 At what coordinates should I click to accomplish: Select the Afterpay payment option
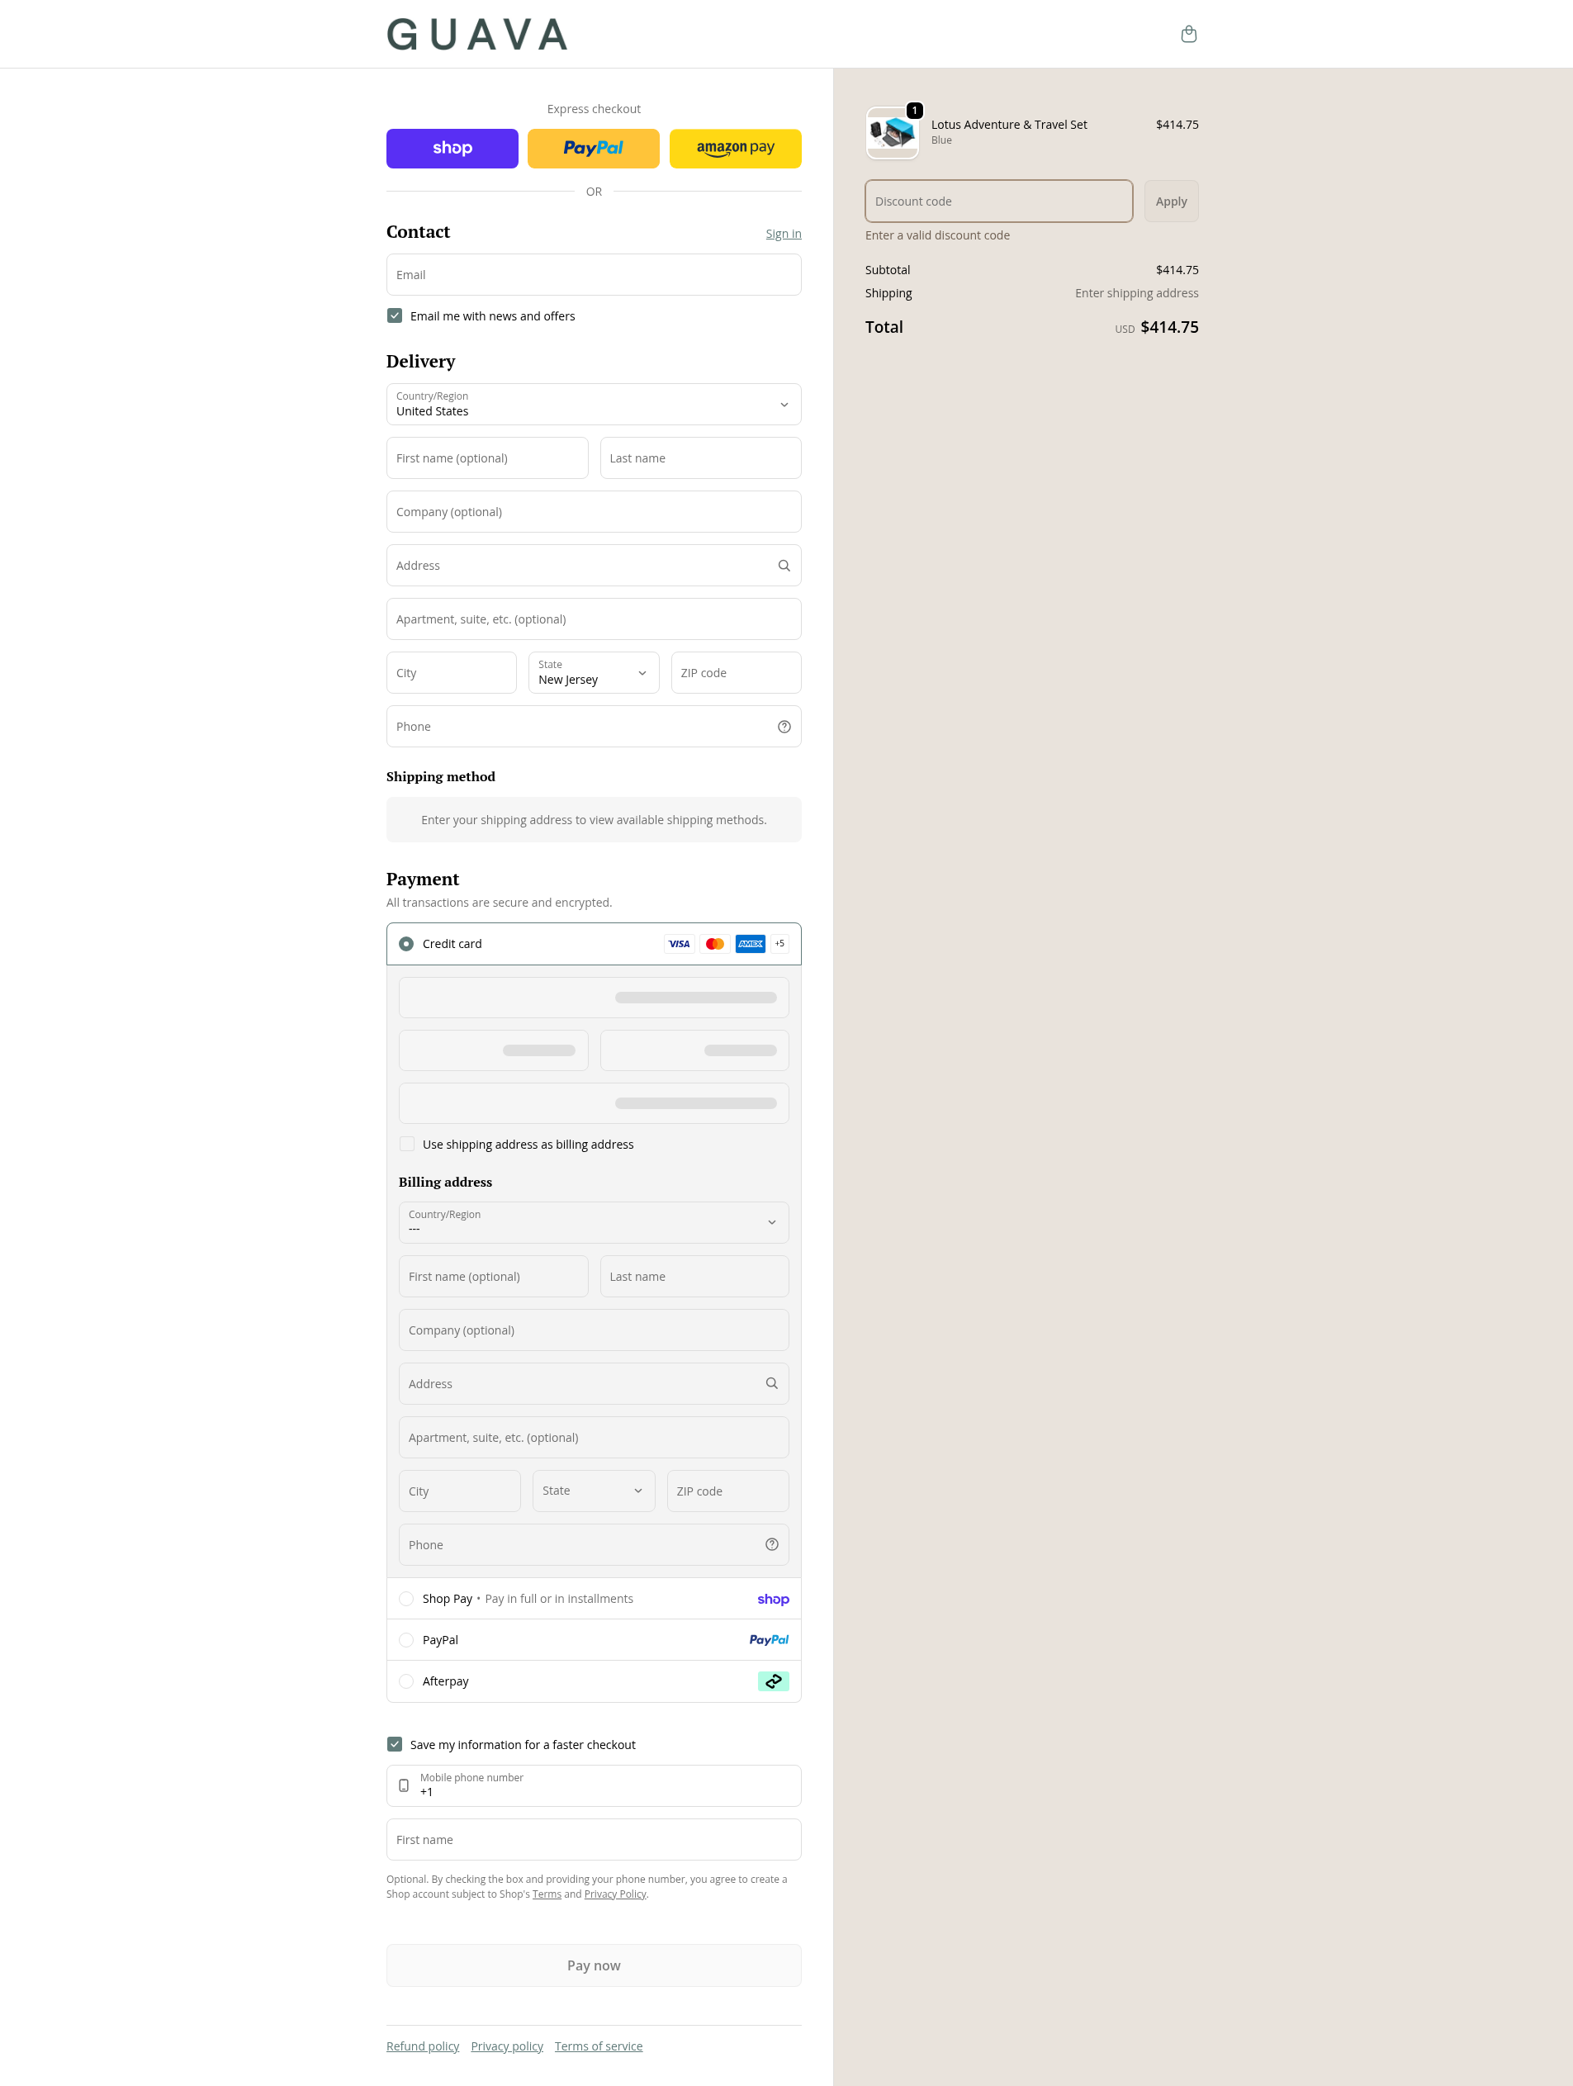tap(595, 1681)
